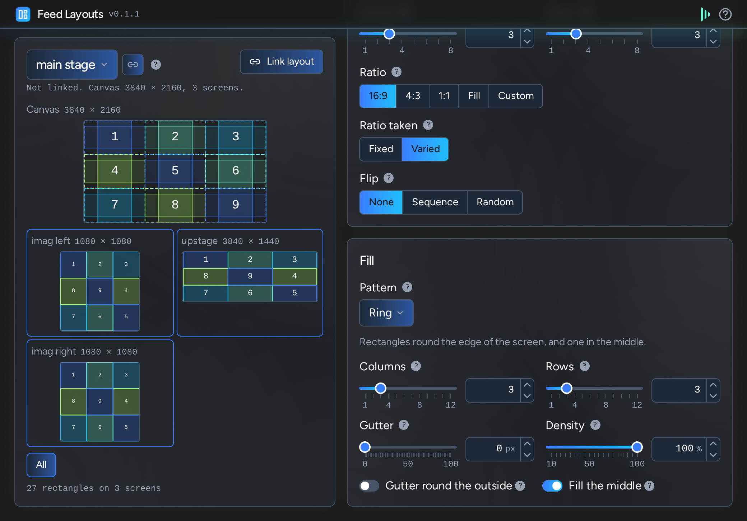Show help for Density setting
This screenshot has height=521, width=747.
pos(595,425)
